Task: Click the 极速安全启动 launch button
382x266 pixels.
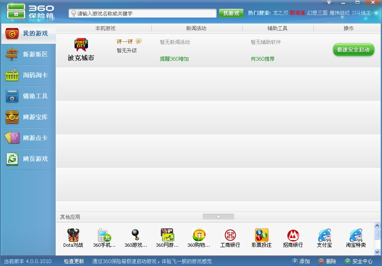Action: click(354, 50)
